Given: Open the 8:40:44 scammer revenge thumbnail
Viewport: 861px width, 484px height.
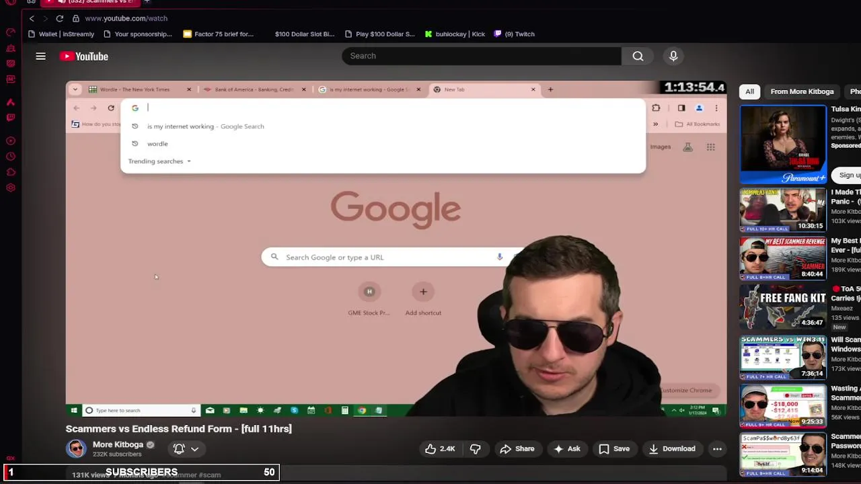Looking at the screenshot, I should pos(783,258).
